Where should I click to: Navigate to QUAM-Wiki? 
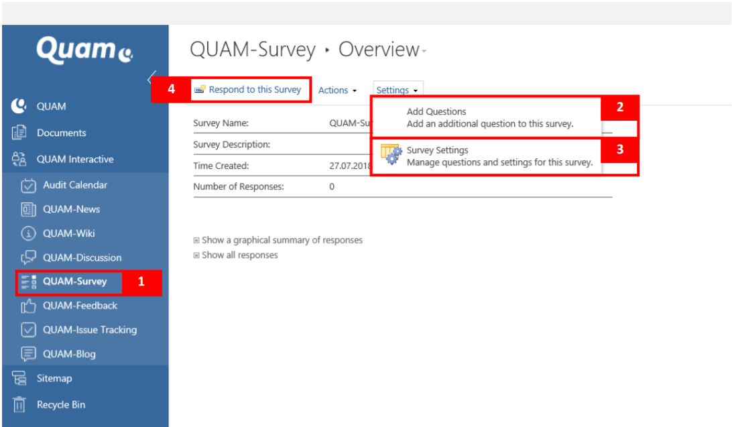coord(69,233)
